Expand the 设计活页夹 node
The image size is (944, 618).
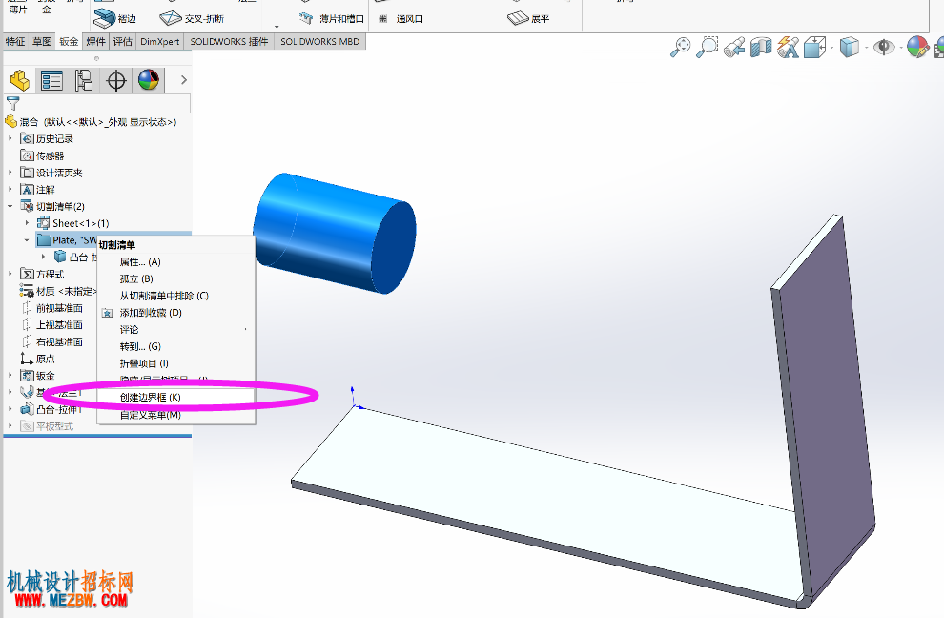coord(10,173)
